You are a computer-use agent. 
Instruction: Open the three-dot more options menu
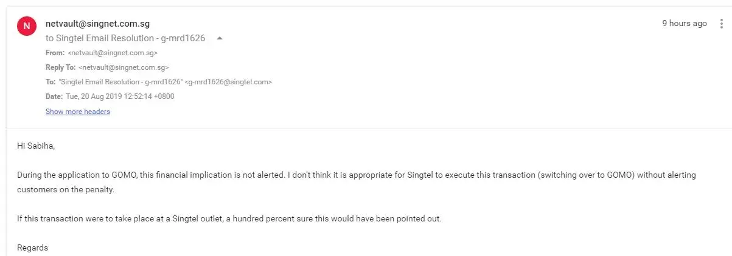pyautogui.click(x=722, y=24)
